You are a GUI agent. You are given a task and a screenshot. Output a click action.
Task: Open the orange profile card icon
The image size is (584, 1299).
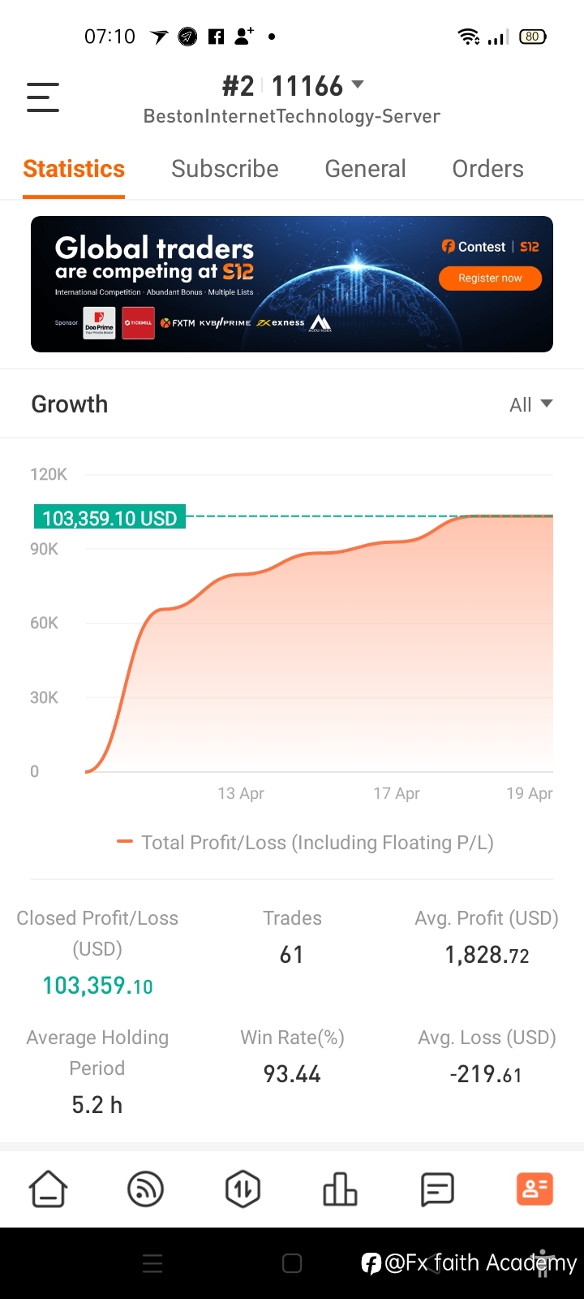[x=535, y=1189]
